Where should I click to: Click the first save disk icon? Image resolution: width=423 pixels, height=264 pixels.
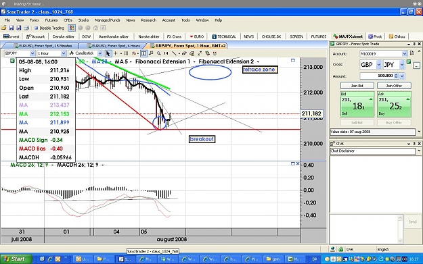(11, 28)
